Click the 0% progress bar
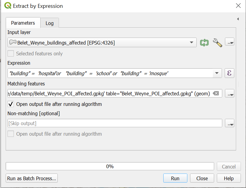 pyautogui.click(x=110, y=166)
